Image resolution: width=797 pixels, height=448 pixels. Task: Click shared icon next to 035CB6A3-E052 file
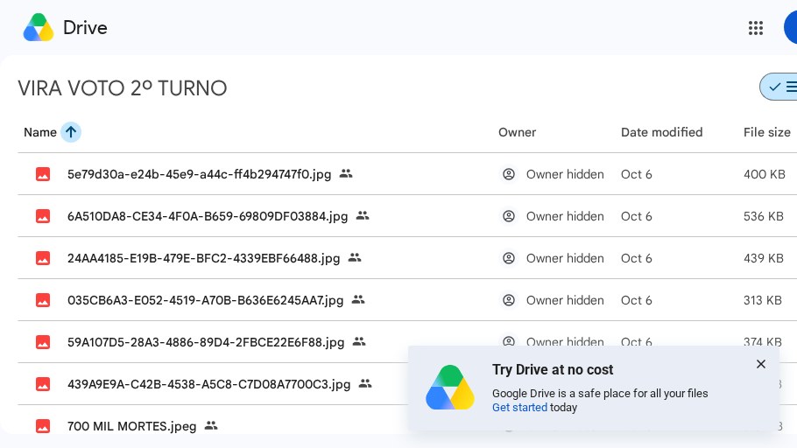coord(358,299)
